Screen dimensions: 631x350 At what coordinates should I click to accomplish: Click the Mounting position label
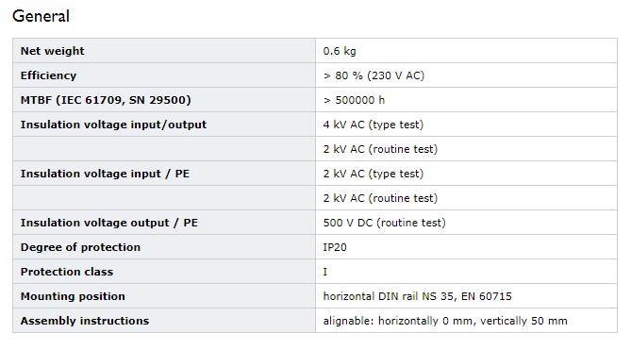73,296
